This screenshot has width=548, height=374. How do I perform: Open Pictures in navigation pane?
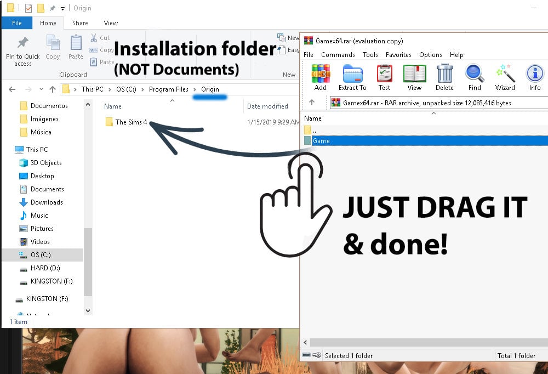click(x=36, y=229)
